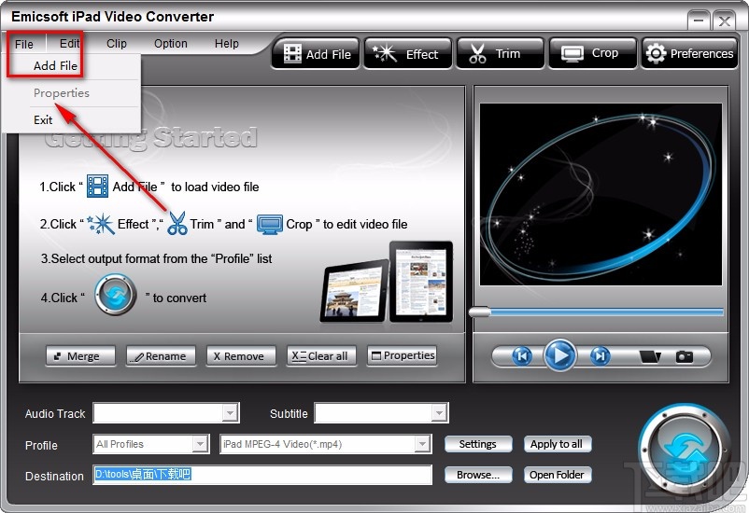Image resolution: width=749 pixels, height=513 pixels.
Task: Play the preview video
Action: (559, 355)
